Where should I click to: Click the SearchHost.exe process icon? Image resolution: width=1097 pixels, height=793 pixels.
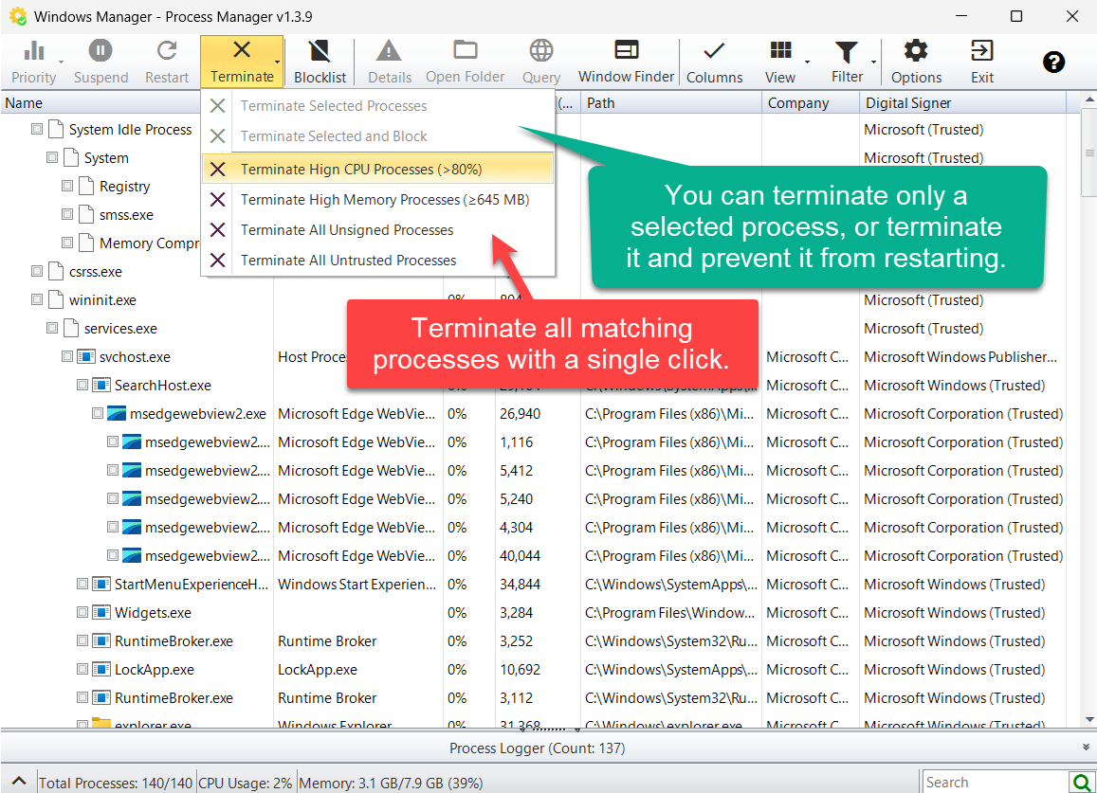click(x=101, y=386)
